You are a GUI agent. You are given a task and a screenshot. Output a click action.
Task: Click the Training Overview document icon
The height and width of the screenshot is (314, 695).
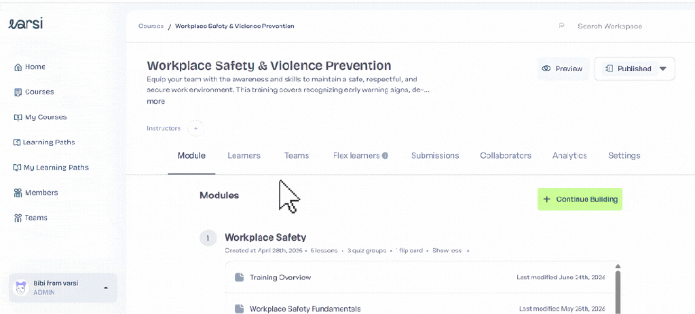coord(240,277)
